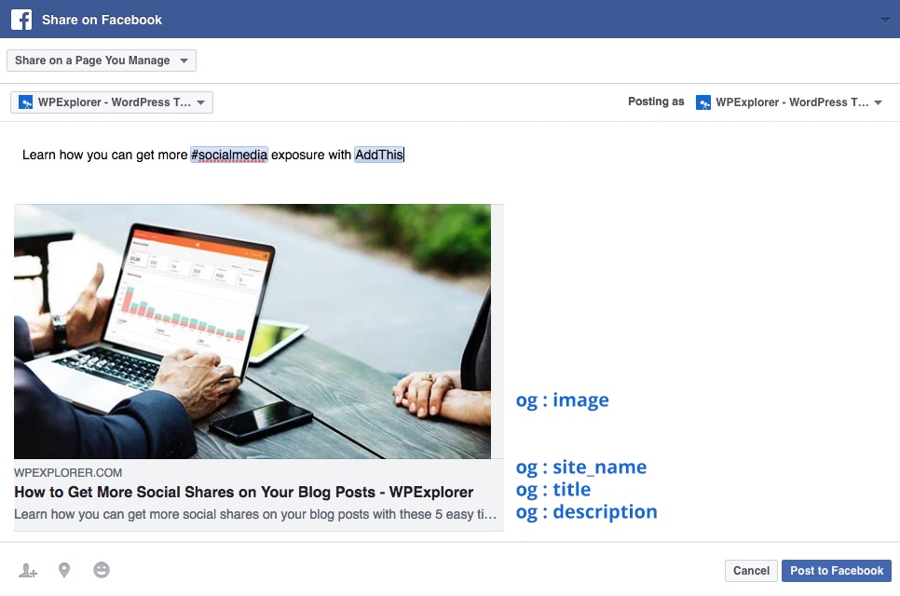Click the AddThis tagged mention in the message
This screenshot has height=596, width=900.
pyautogui.click(x=379, y=155)
